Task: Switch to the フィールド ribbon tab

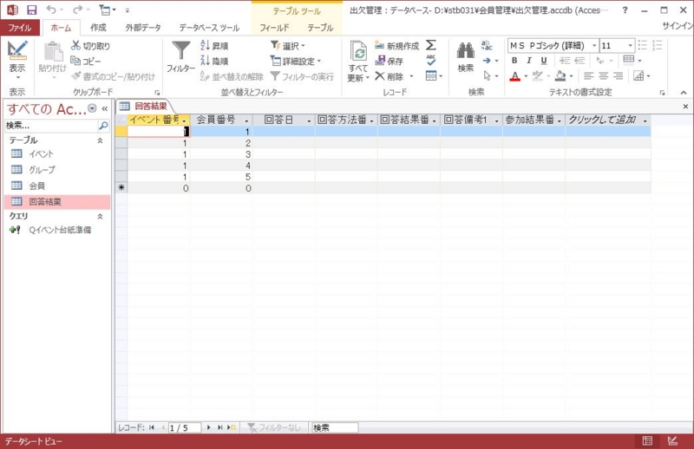Action: click(x=274, y=28)
